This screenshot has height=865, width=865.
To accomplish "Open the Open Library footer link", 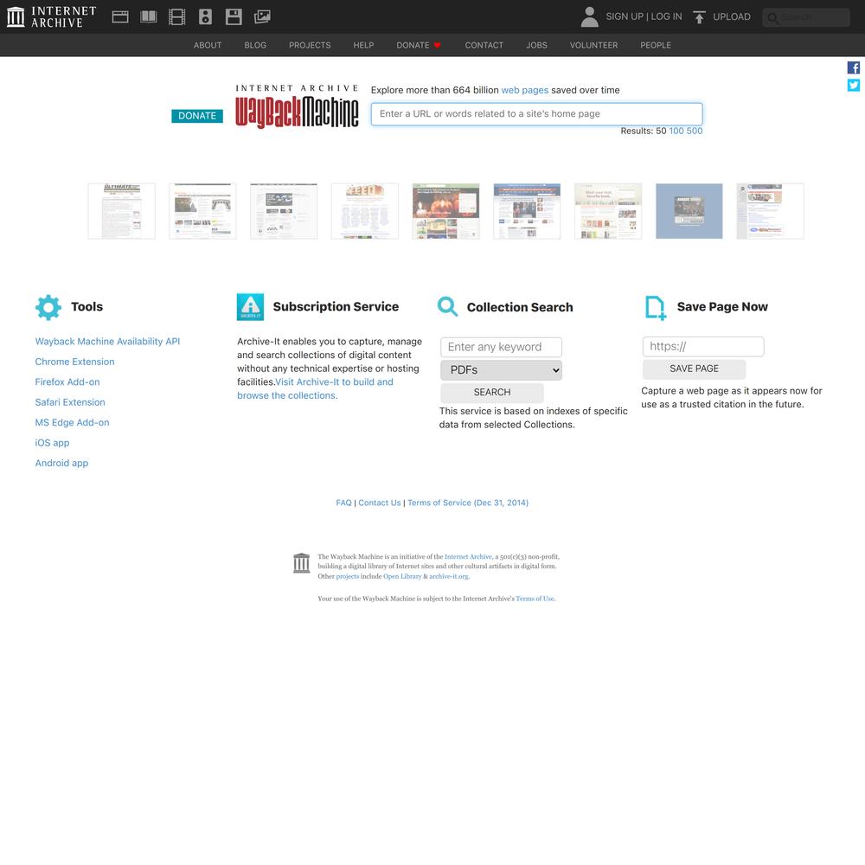I will [402, 576].
